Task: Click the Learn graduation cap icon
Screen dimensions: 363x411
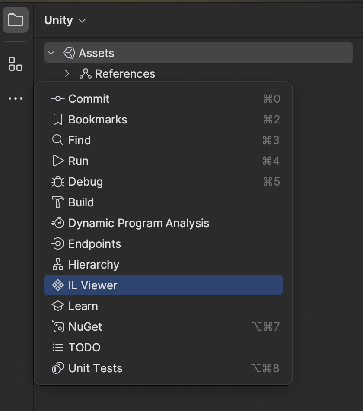Action: (x=58, y=306)
